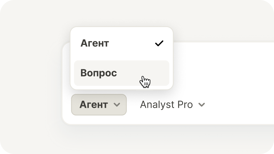
Task: Click the checkmark beside Агент
Action: [x=159, y=43]
